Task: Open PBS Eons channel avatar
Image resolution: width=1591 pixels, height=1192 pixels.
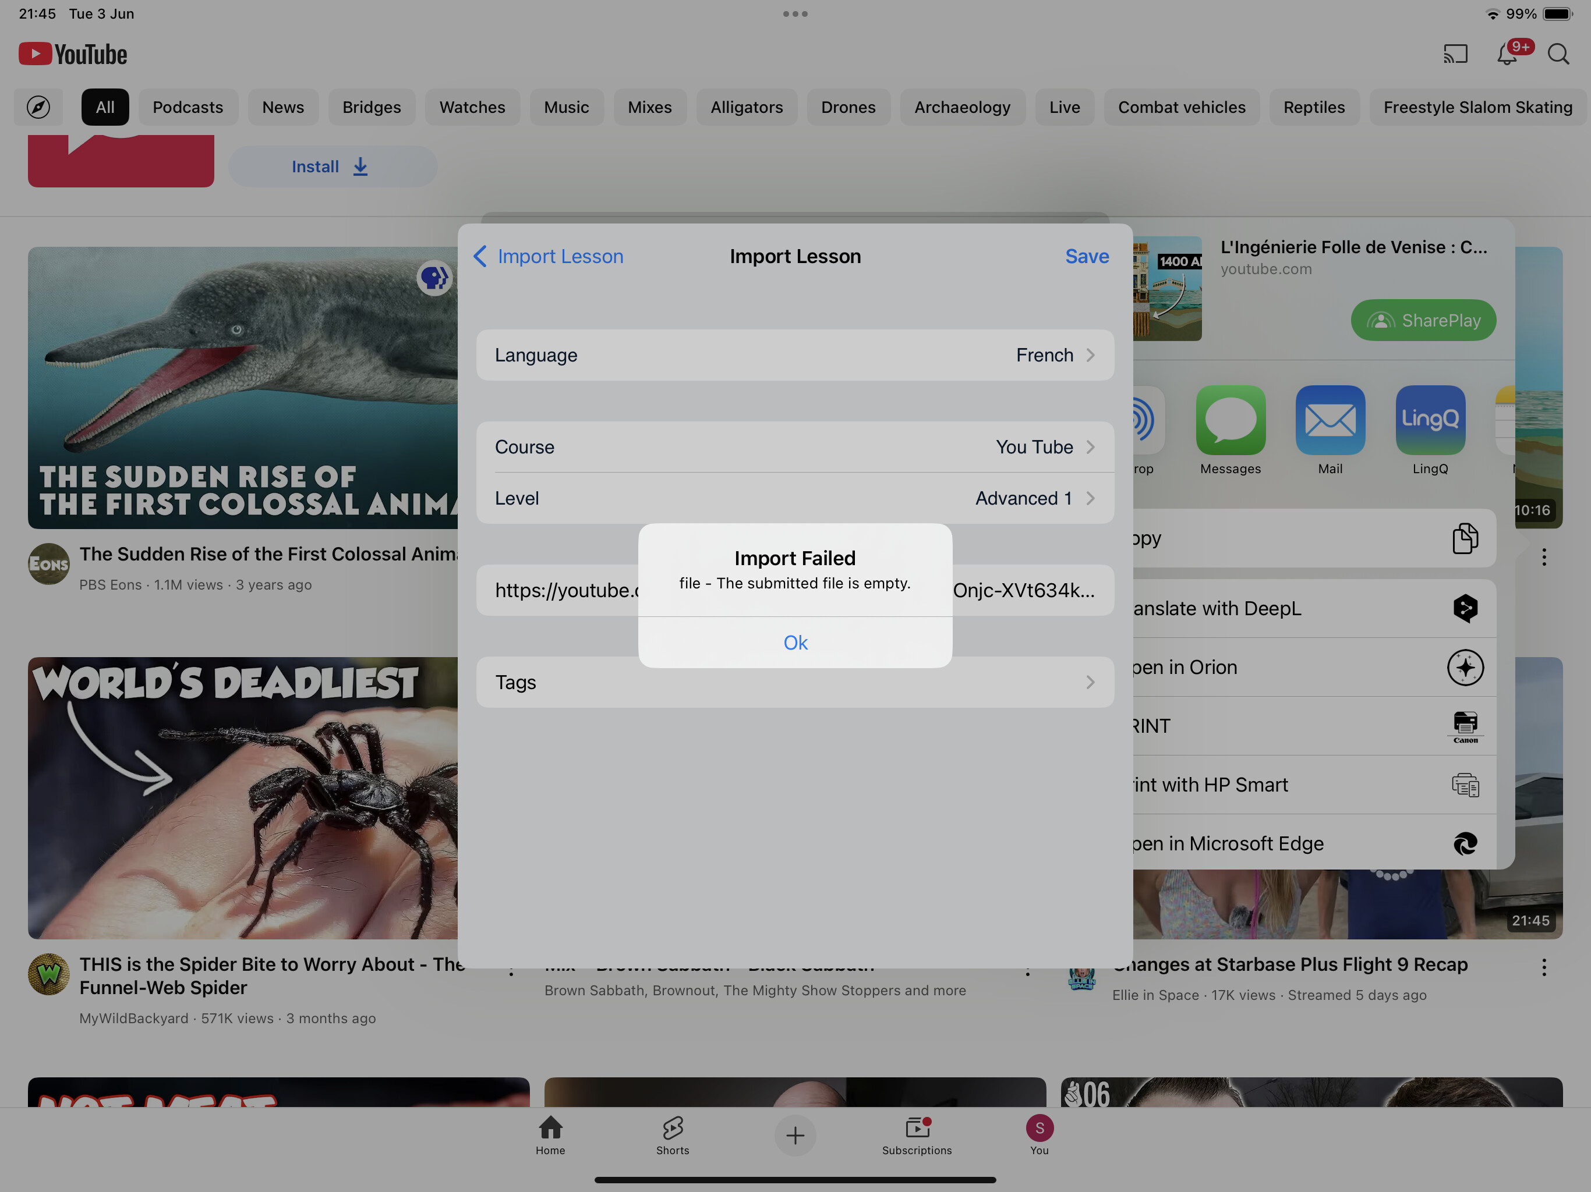Action: tap(49, 563)
